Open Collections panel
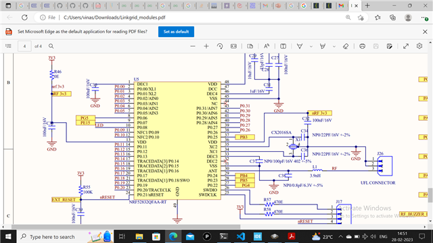 pos(392,18)
